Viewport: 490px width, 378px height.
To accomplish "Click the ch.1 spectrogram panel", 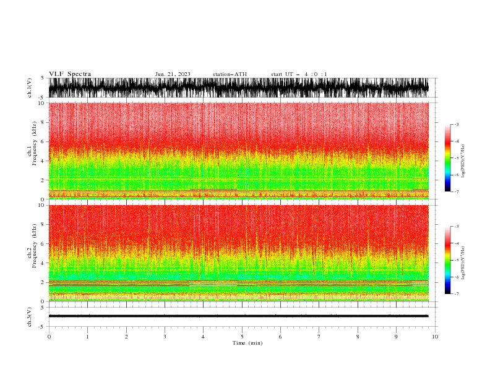I will [x=238, y=151].
